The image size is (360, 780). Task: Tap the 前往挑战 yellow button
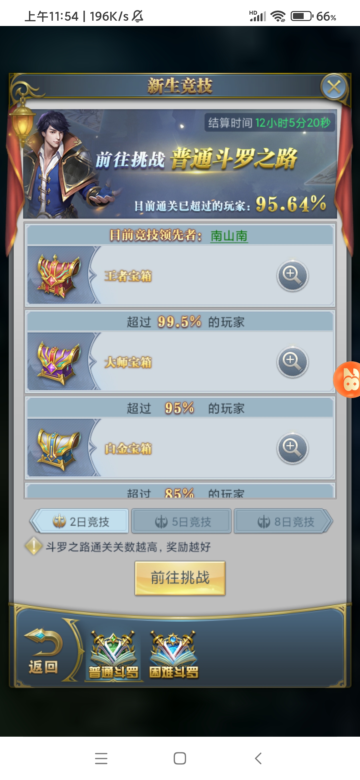click(180, 578)
